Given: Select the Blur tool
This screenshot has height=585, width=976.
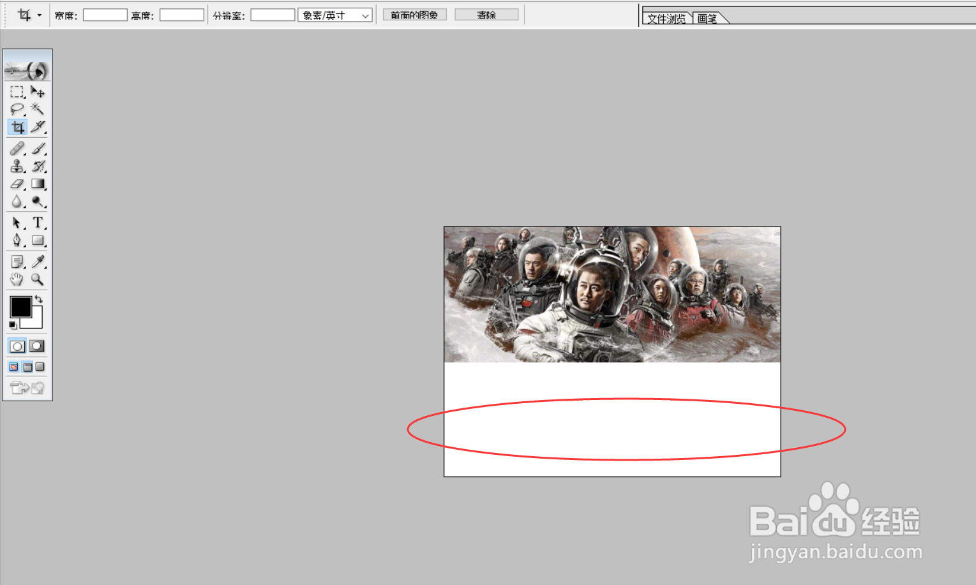Looking at the screenshot, I should click(x=17, y=202).
